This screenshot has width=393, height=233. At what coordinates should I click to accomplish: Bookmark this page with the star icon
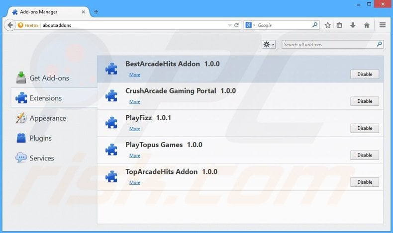[x=327, y=25]
